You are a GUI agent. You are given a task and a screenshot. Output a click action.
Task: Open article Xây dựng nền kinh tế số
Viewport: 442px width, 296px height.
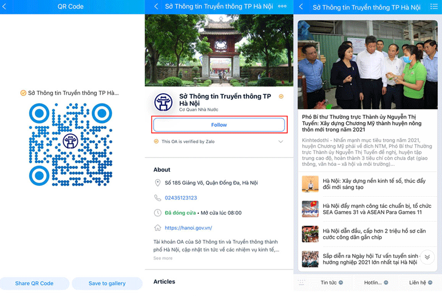[374, 184]
